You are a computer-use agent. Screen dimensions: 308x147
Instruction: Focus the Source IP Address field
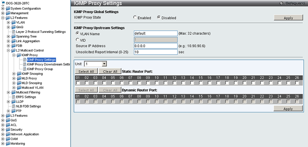156,46
